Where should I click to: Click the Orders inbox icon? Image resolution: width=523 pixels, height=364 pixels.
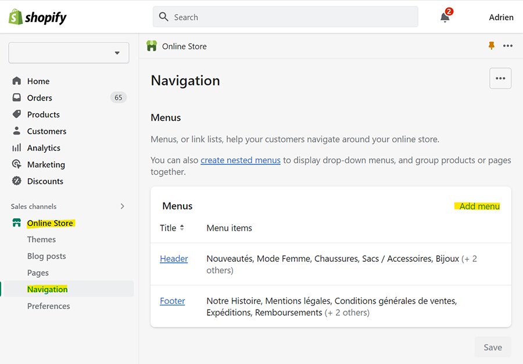tap(17, 98)
